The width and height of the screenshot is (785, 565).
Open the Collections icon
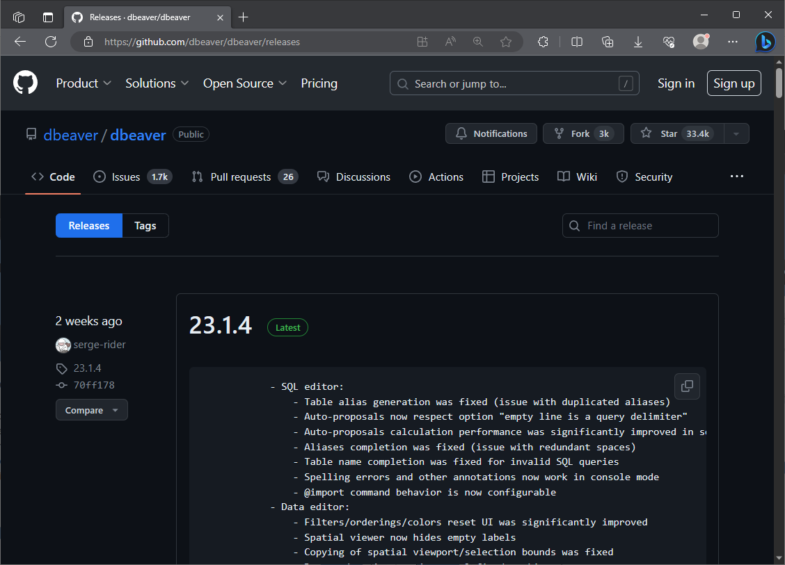(608, 42)
